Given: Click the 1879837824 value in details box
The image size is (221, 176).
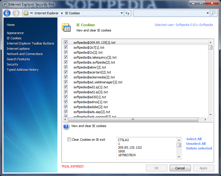Looking at the screenshot, I should (x=127, y=155).
